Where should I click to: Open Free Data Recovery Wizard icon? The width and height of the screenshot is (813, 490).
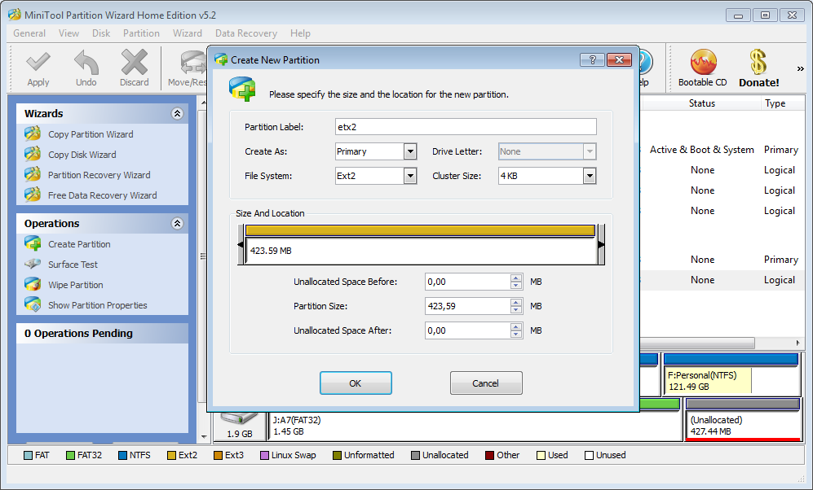pyautogui.click(x=33, y=195)
